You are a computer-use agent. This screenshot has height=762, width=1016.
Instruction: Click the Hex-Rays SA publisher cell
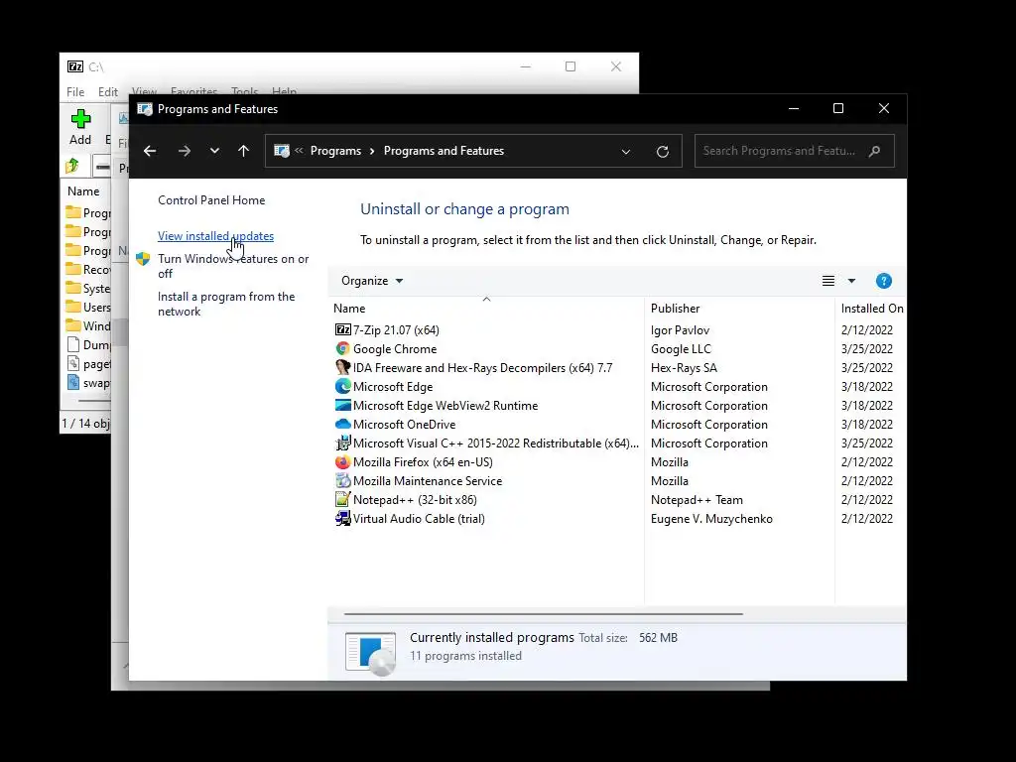(684, 367)
